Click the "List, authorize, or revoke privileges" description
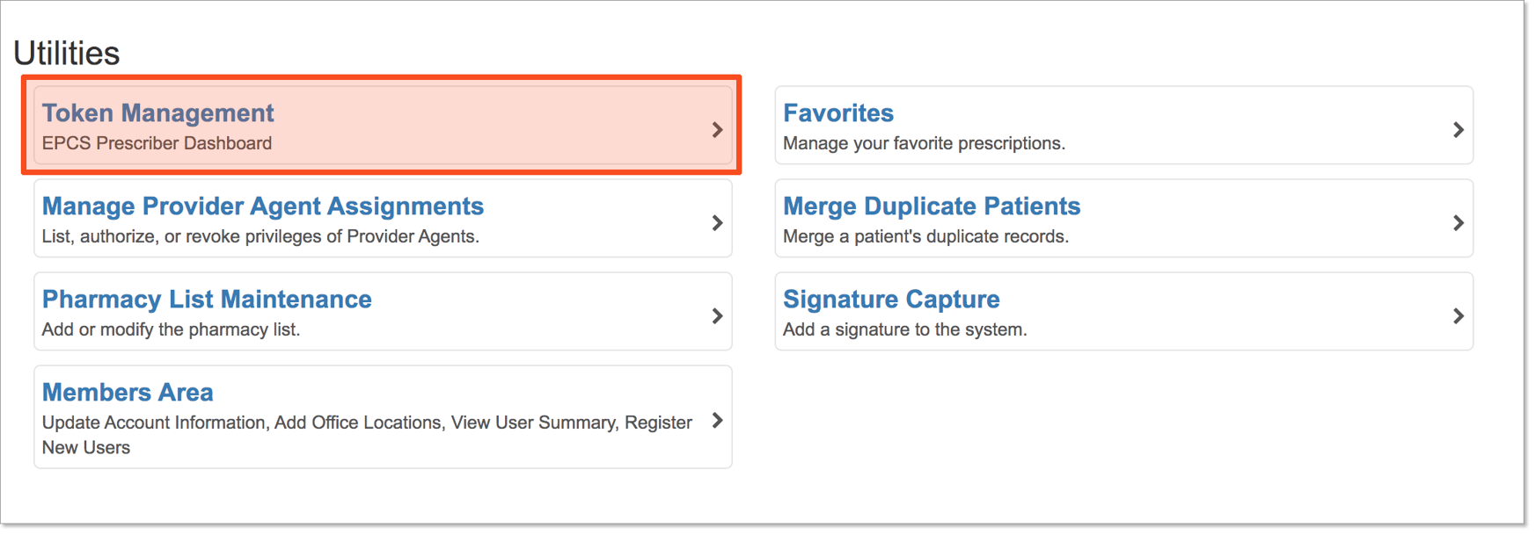 tap(260, 236)
